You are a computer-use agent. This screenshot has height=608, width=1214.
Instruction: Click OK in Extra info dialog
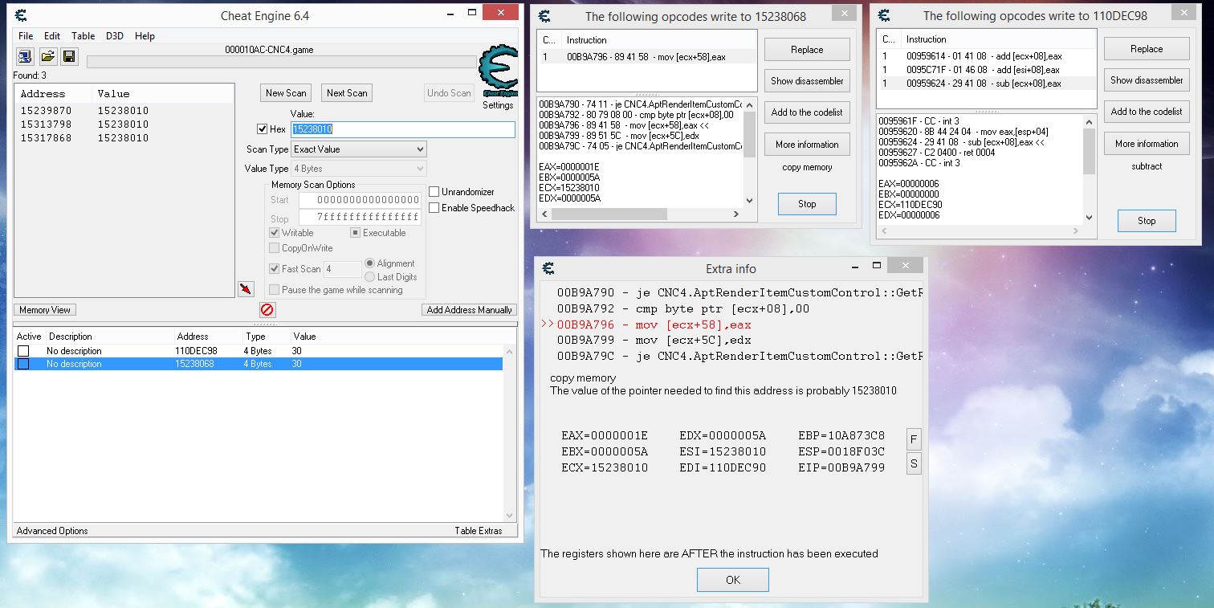point(732,580)
